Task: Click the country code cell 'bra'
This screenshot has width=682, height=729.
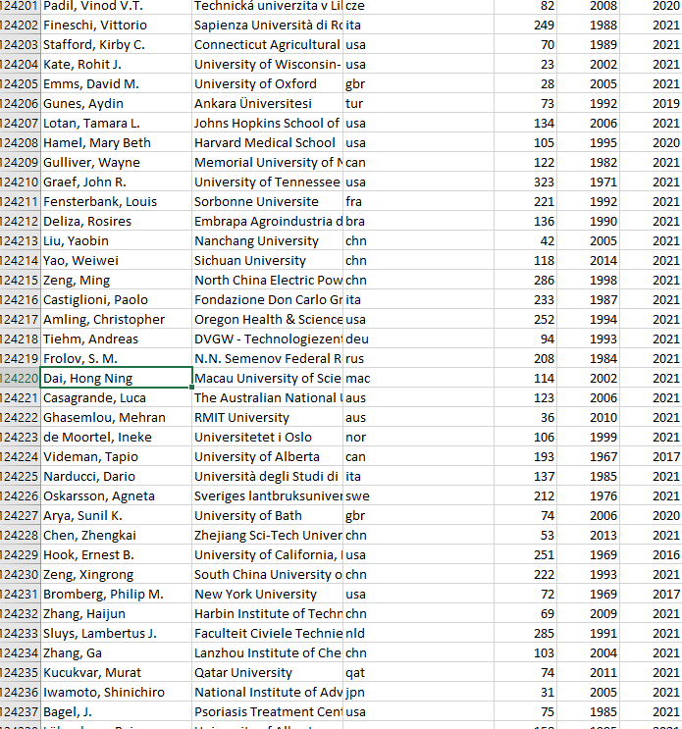Action: (418, 222)
